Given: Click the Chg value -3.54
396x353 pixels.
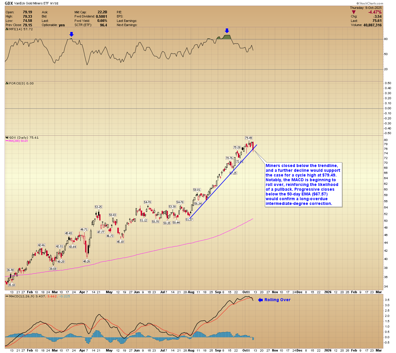Looking at the screenshot, I should [x=377, y=17].
